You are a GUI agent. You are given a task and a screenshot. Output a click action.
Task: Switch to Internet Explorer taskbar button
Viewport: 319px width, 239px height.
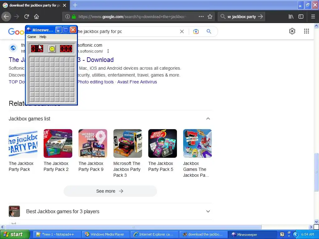click(x=155, y=235)
